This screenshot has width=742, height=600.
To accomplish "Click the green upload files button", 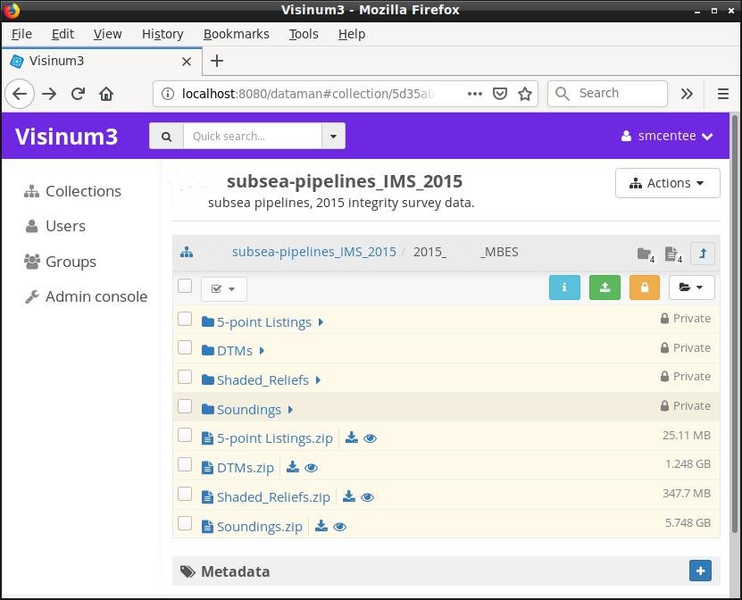I will point(604,287).
